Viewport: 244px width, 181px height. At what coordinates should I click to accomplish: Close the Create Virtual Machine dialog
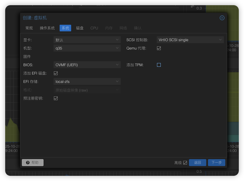222,18
